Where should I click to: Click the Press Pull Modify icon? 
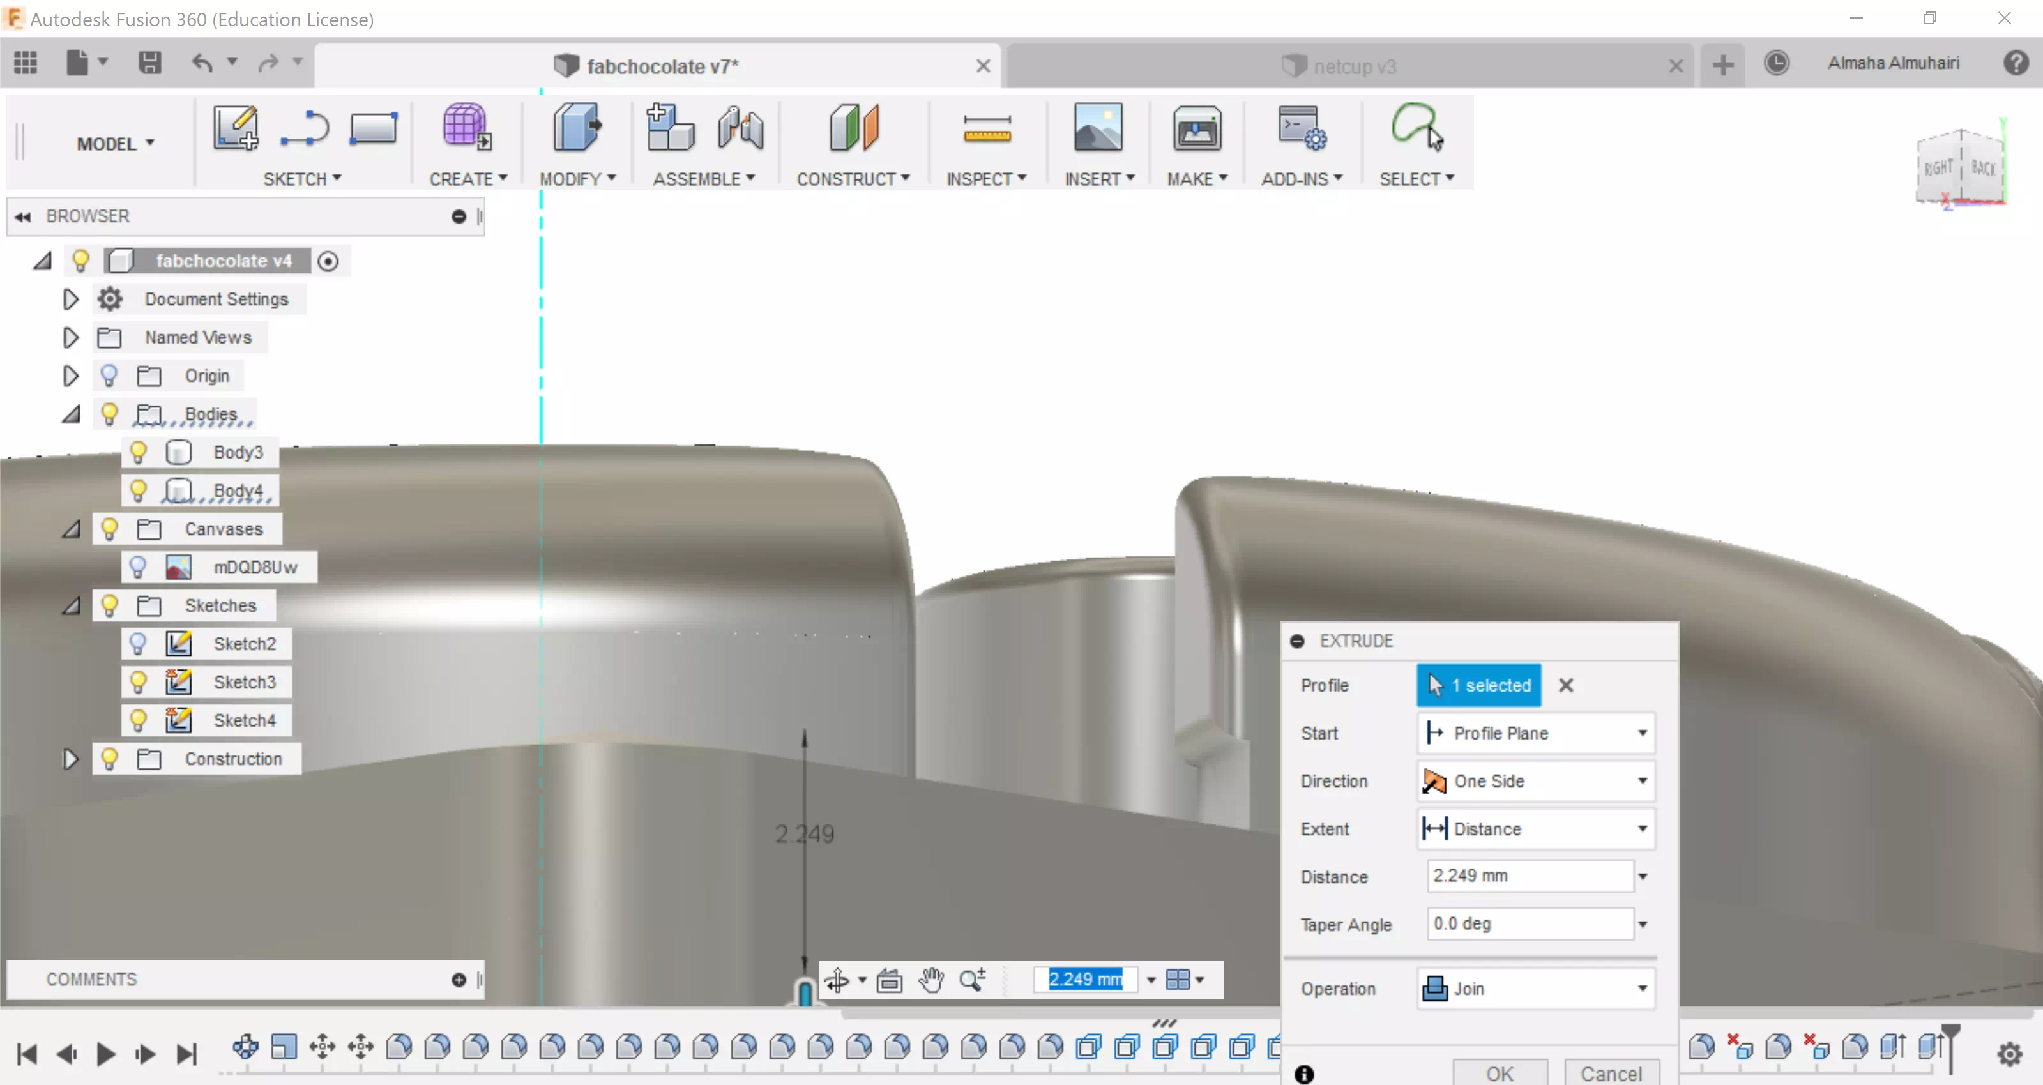577,128
